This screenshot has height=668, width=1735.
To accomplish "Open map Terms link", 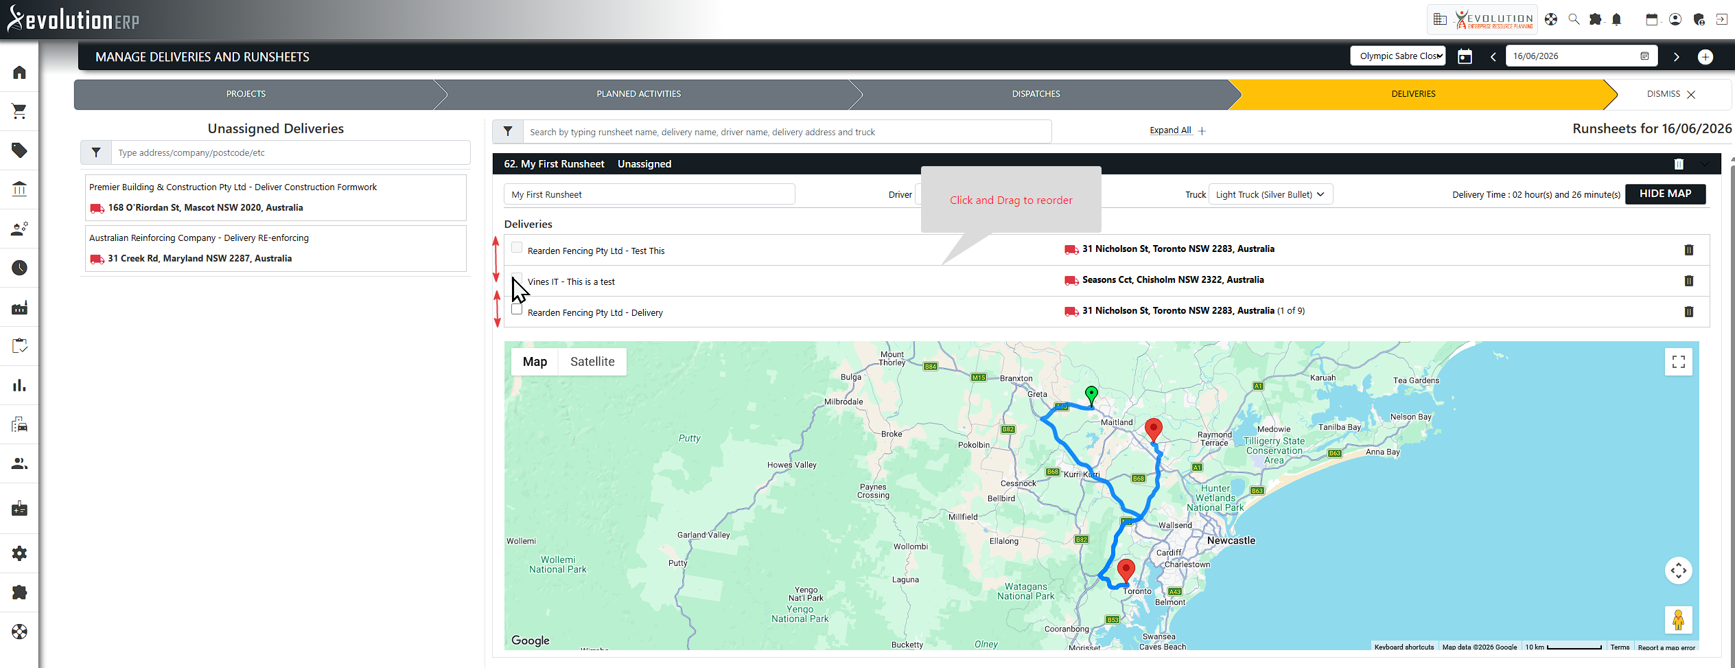I will [1620, 647].
